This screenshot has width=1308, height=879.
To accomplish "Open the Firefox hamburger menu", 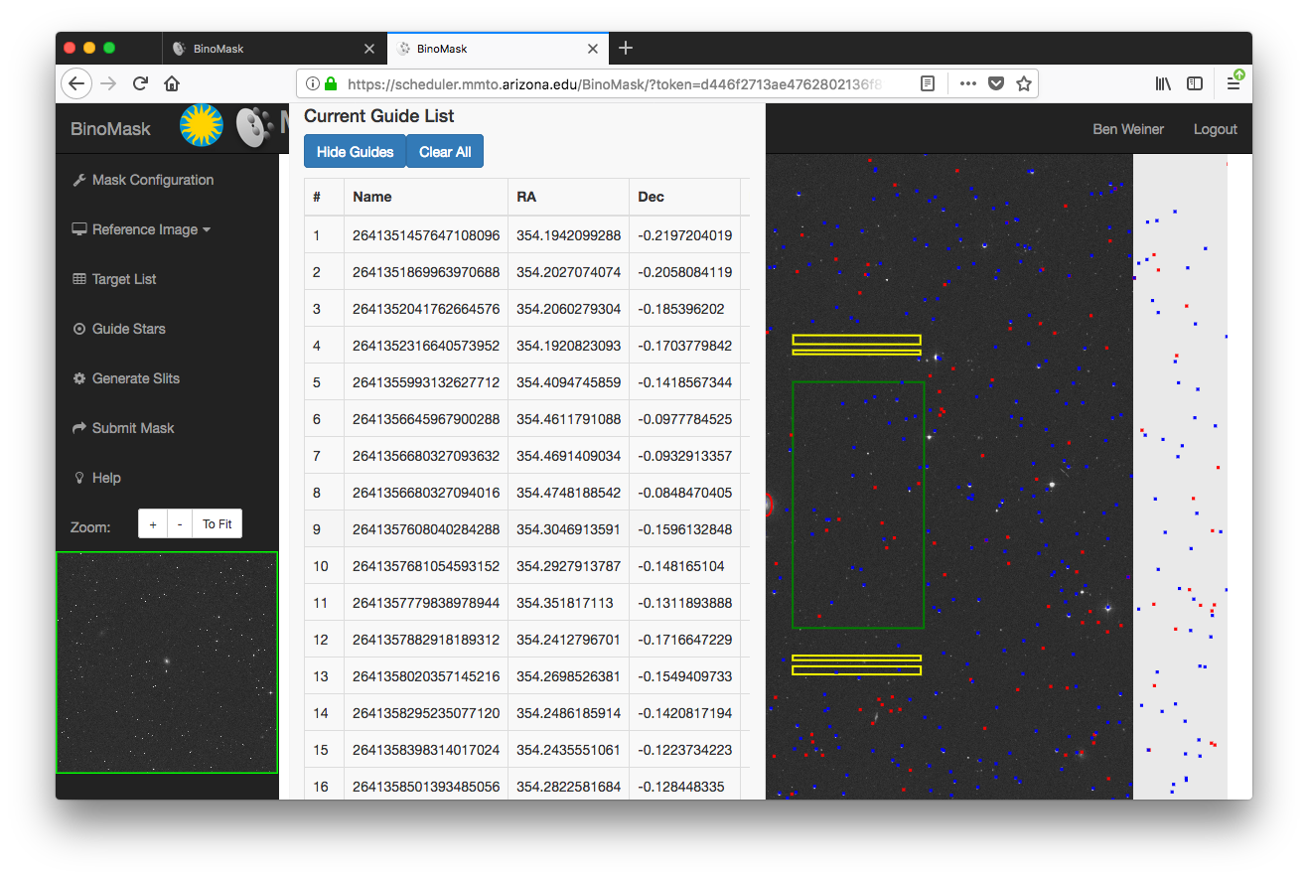I will point(1233,83).
